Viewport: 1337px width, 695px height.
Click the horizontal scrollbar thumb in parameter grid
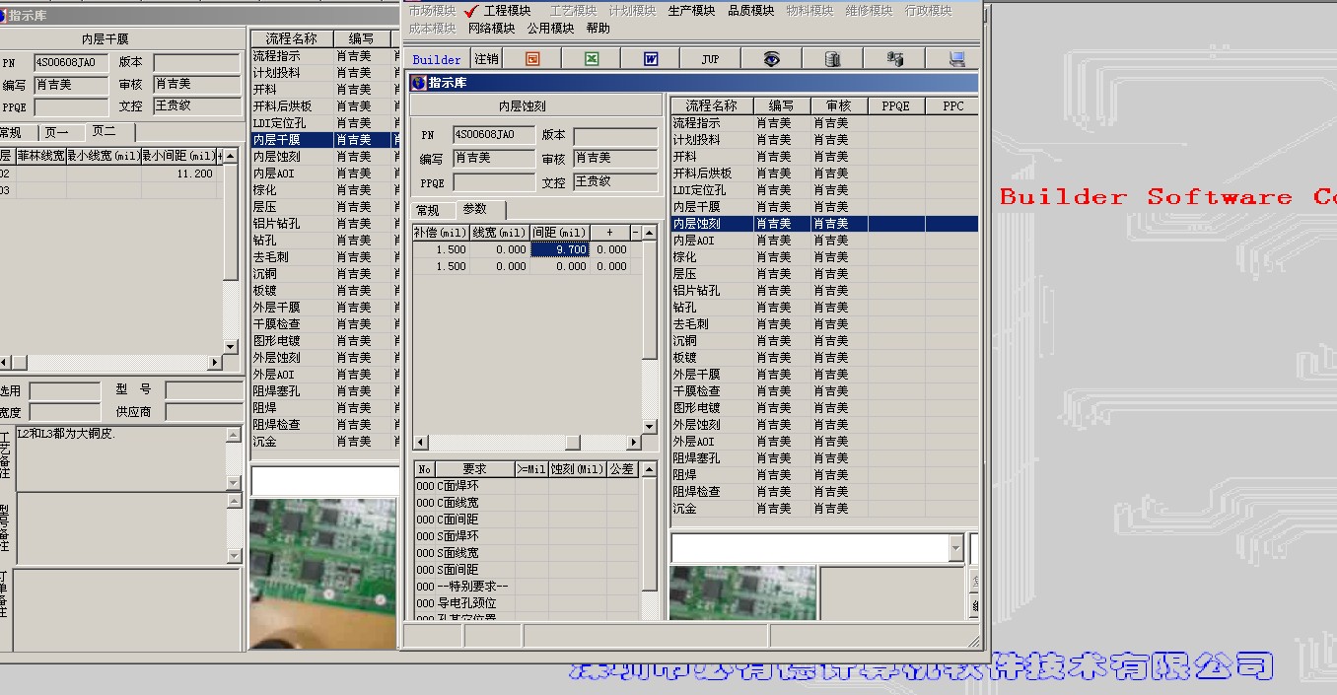coord(572,443)
